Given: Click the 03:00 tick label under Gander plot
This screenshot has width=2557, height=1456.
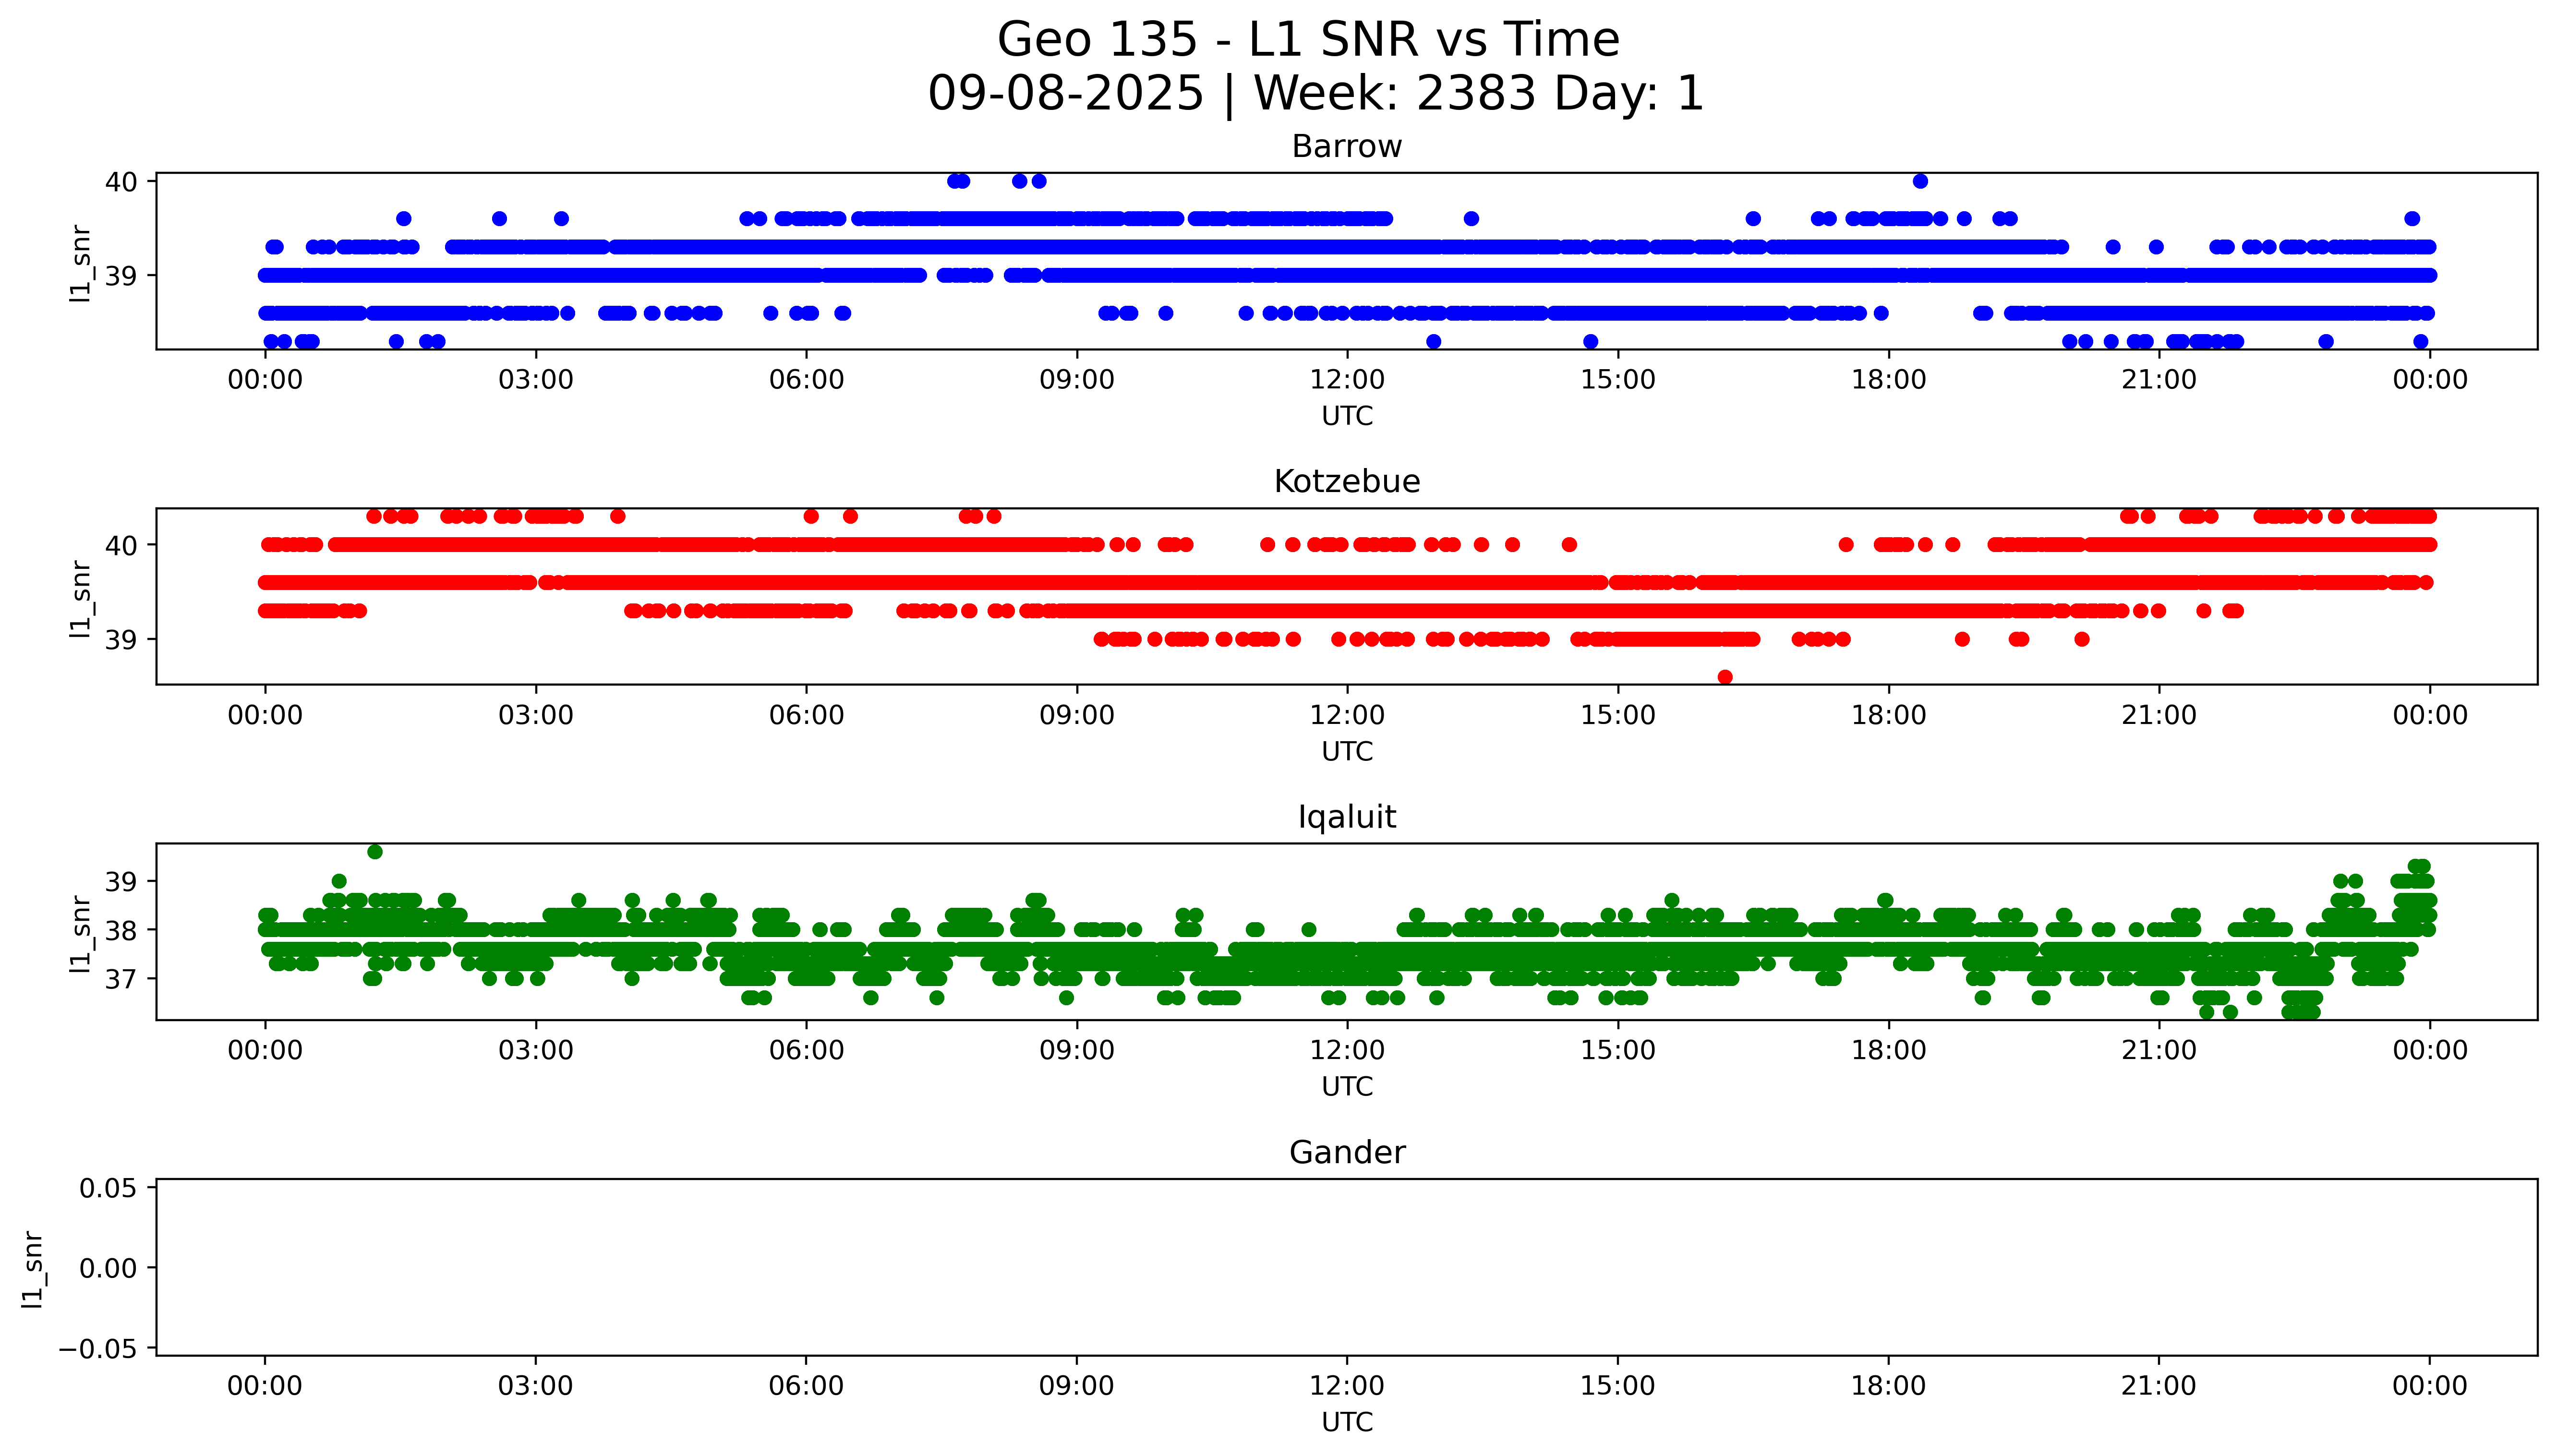Looking at the screenshot, I should coord(535,1386).
